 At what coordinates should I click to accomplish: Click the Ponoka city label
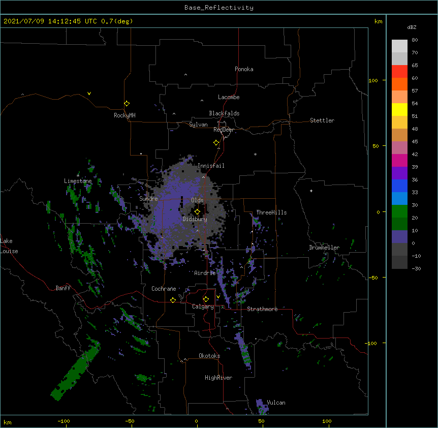click(244, 69)
